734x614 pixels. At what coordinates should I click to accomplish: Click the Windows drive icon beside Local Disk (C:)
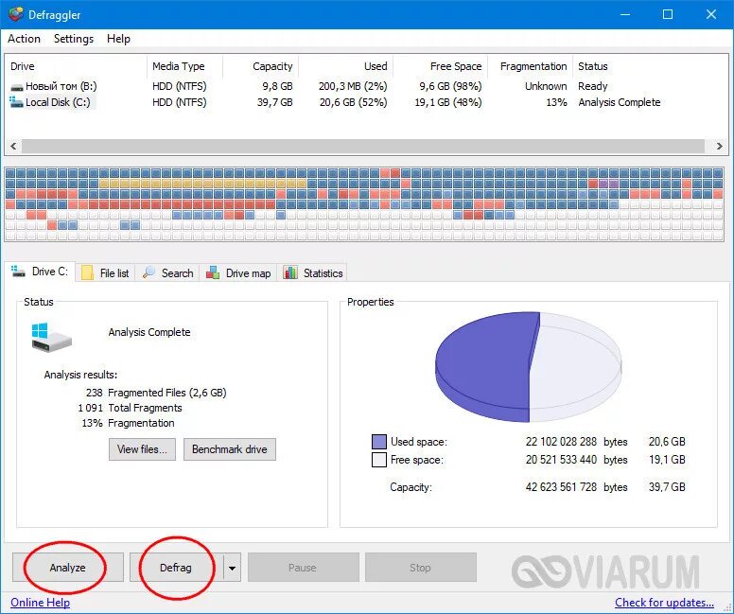pyautogui.click(x=16, y=101)
